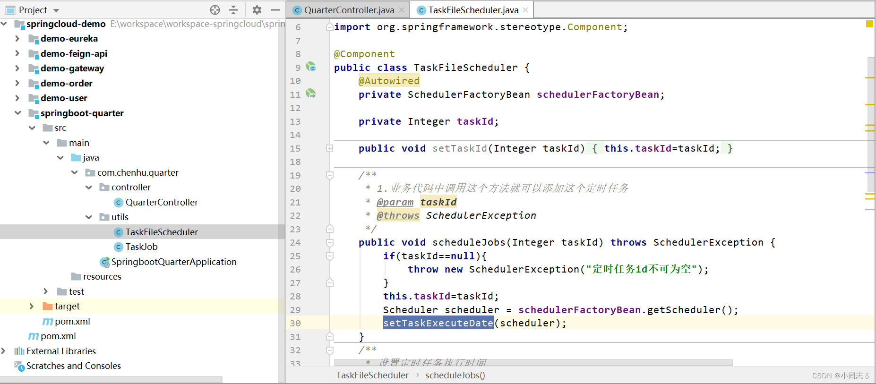Screen dimensions: 876x384
Task: Click the autowired dependency gutter icon line 11
Action: [x=310, y=94]
